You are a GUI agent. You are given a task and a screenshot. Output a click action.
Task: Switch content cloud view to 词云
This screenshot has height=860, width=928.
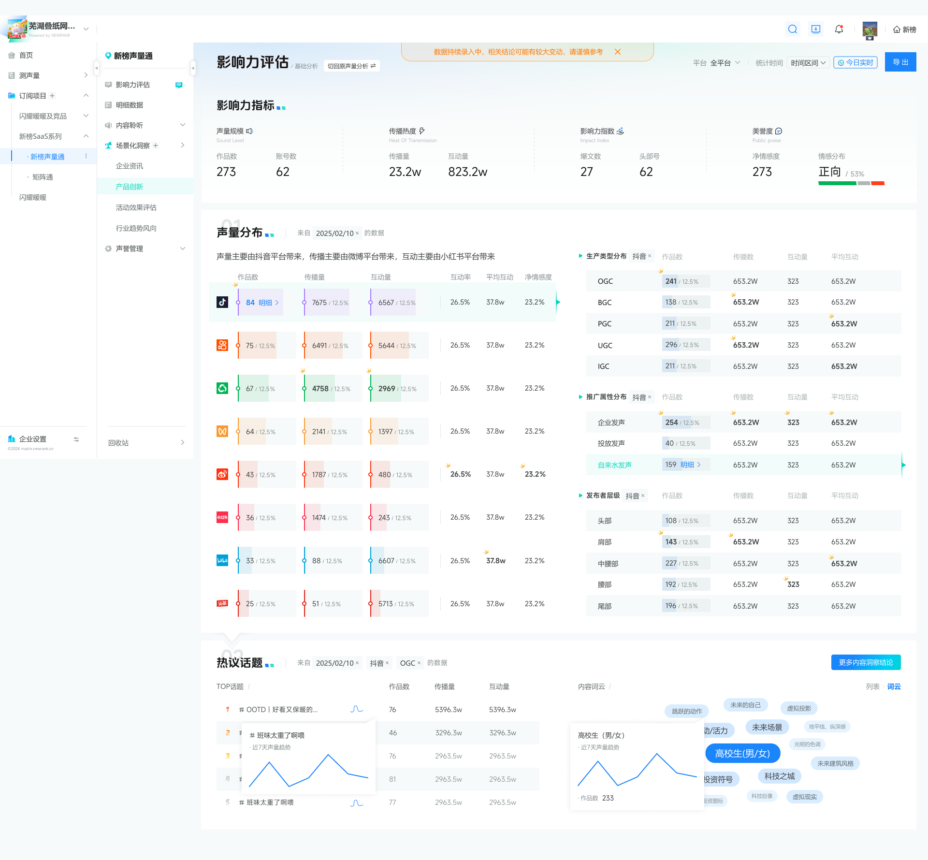pos(894,686)
